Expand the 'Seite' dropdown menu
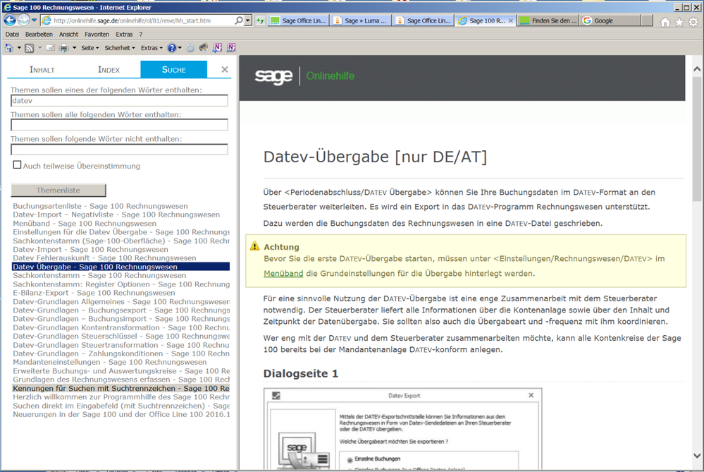This screenshot has width=704, height=472. 90,48
